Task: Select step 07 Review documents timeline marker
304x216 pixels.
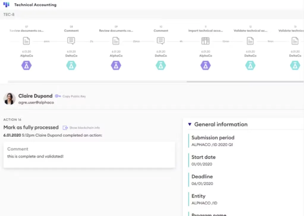Action: (26, 41)
